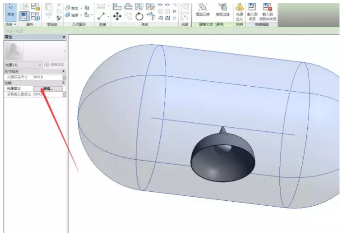The image size is (341, 233).
Task: Click the lamp fixture model in viewport
Action: pyautogui.click(x=223, y=158)
